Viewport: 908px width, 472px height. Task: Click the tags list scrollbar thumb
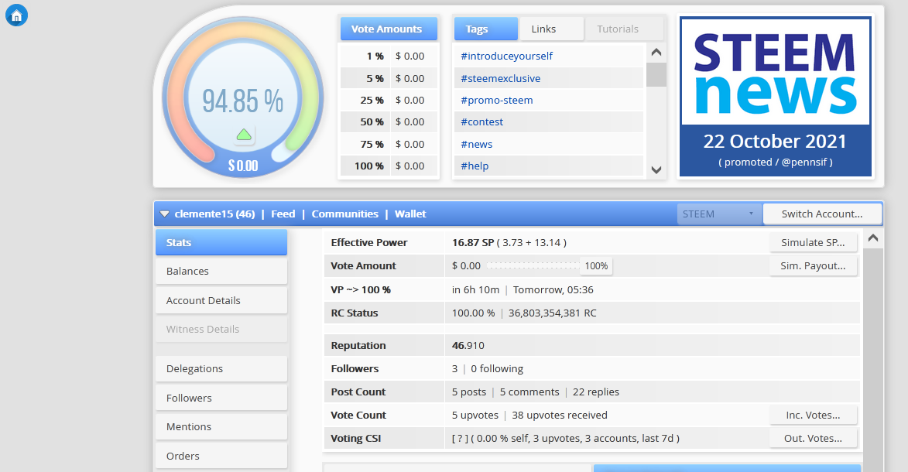[x=656, y=75]
